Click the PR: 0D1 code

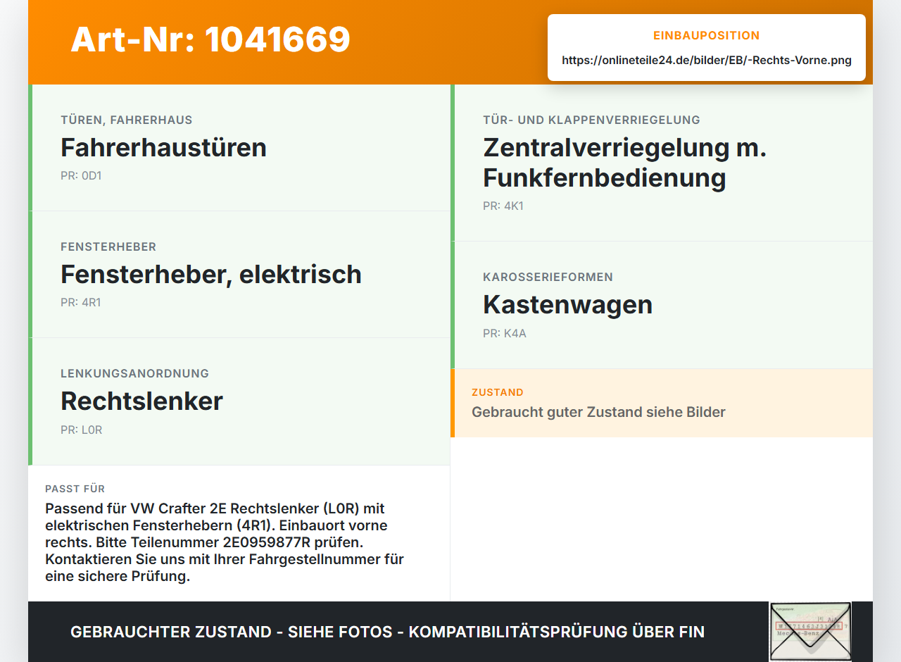pos(81,175)
